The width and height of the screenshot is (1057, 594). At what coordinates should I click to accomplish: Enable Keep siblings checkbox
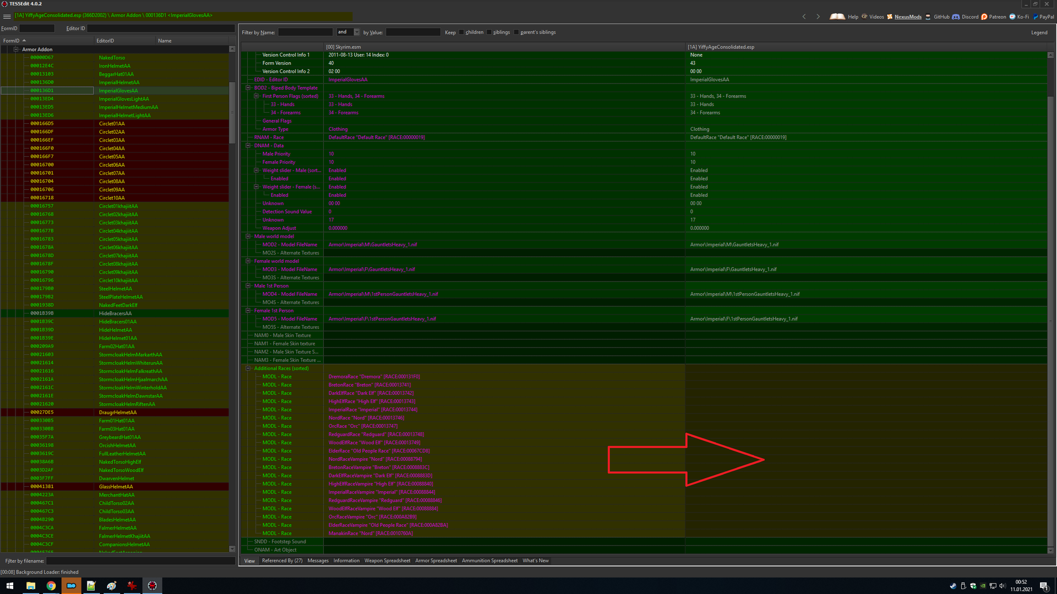(x=489, y=32)
